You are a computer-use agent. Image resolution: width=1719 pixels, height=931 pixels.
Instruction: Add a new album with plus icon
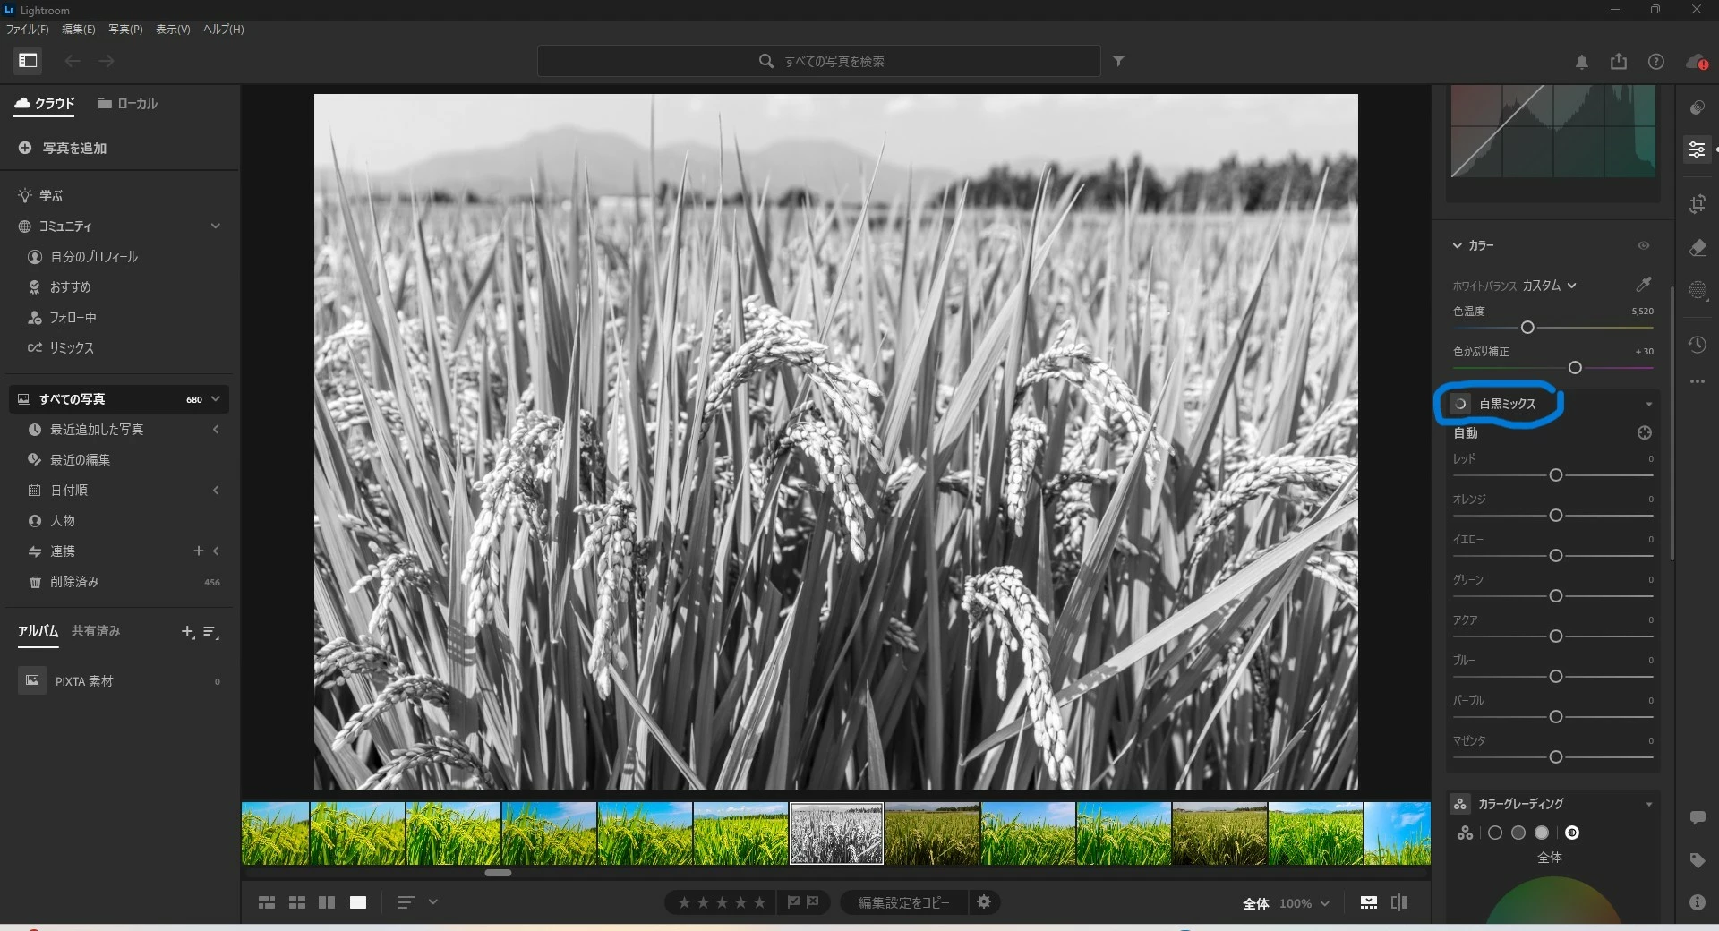coord(188,632)
